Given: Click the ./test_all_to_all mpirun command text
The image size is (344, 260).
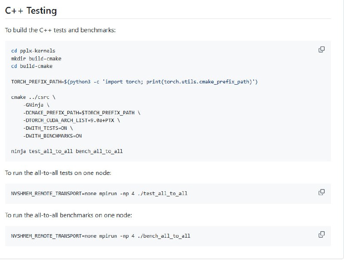Looking at the screenshot, I should [x=99, y=193].
